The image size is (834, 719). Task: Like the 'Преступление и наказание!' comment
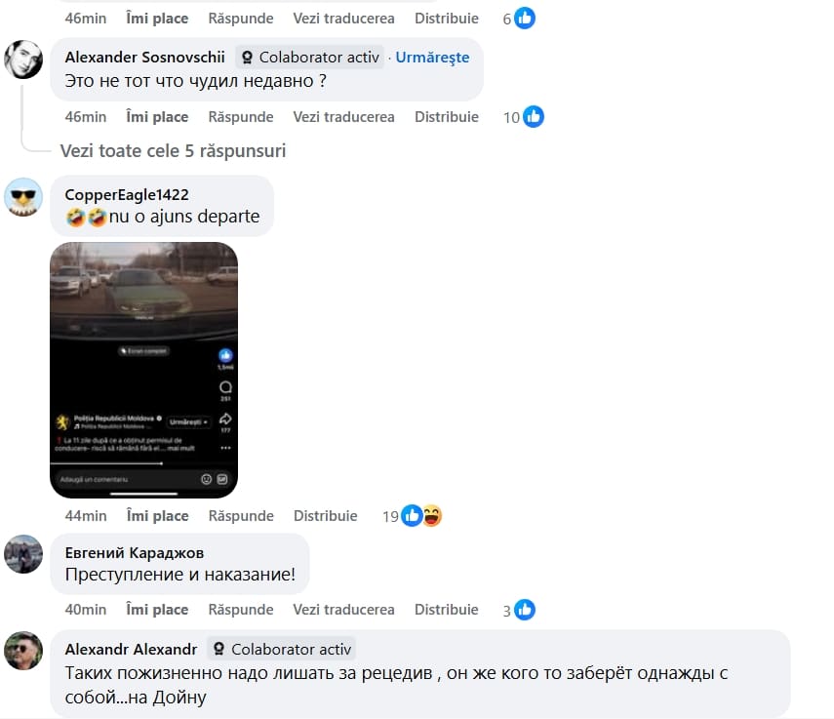click(157, 610)
